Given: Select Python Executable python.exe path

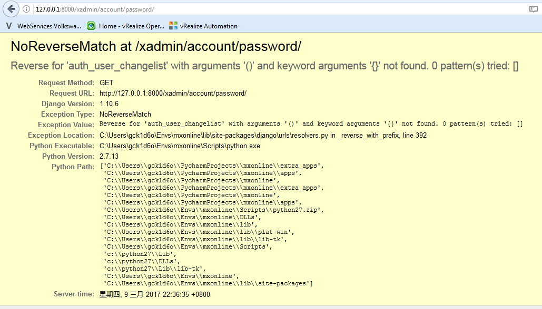Looking at the screenshot, I should coord(180,146).
